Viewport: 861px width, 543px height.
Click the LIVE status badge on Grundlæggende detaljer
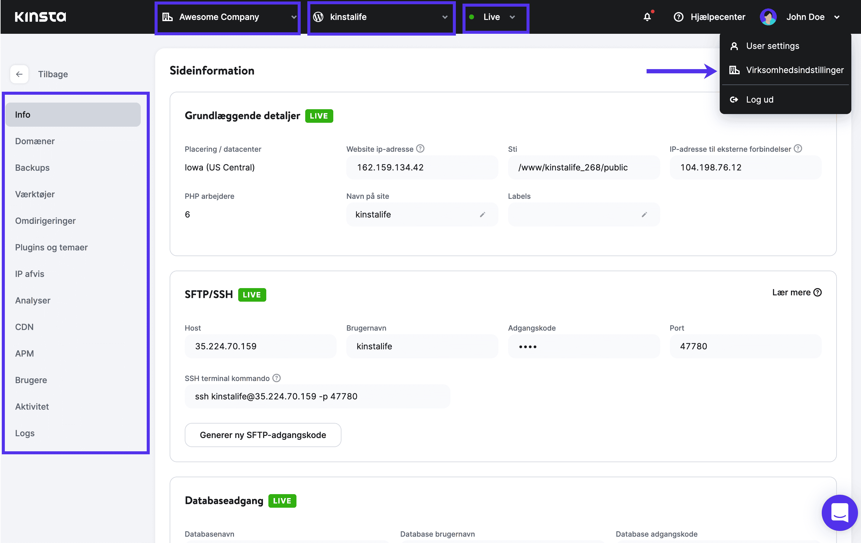click(x=320, y=115)
